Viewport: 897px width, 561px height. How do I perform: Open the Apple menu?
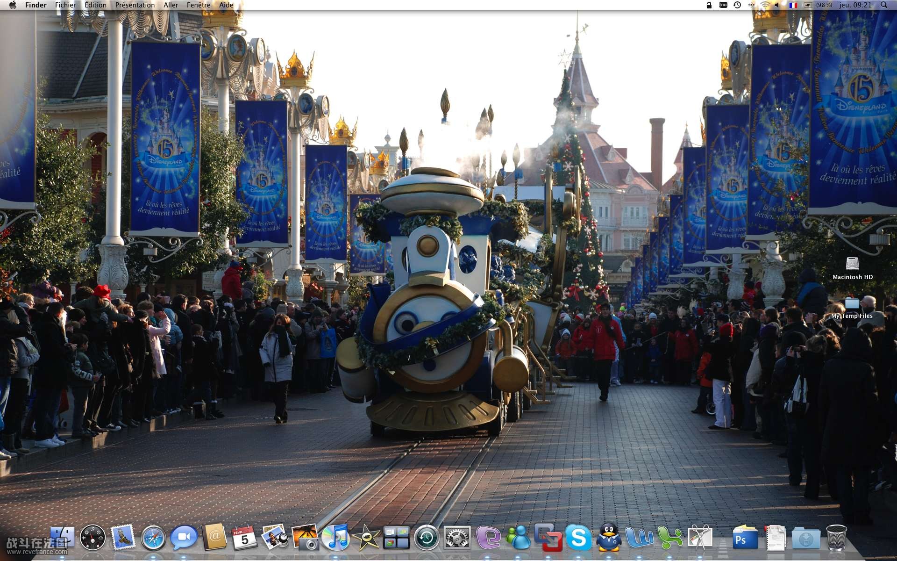pyautogui.click(x=13, y=5)
